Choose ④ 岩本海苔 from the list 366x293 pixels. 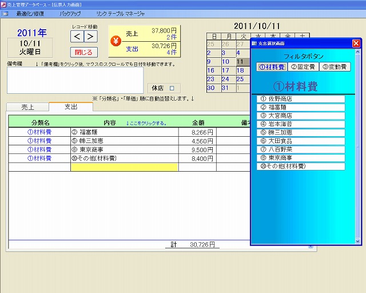301,124
